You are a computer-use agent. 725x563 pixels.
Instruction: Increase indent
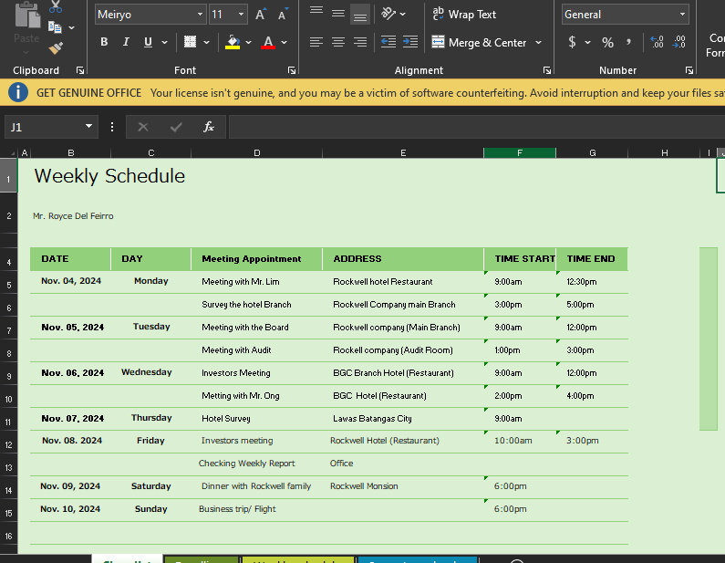pyautogui.click(x=410, y=42)
